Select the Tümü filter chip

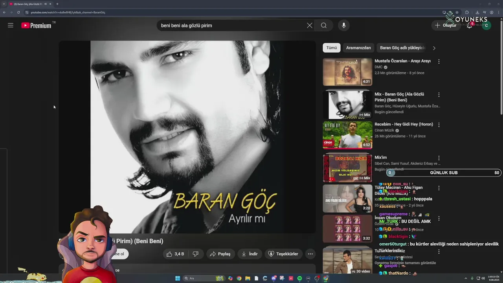(332, 48)
